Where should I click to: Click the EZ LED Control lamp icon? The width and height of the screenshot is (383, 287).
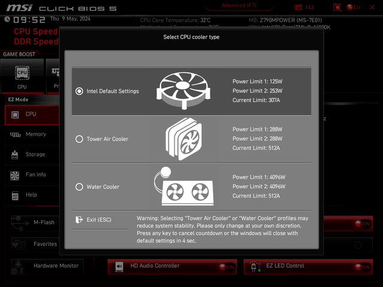point(255,267)
